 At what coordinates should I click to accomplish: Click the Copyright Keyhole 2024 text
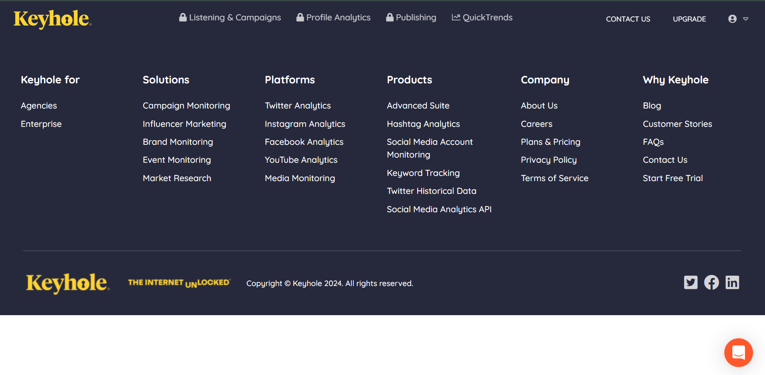tap(329, 283)
